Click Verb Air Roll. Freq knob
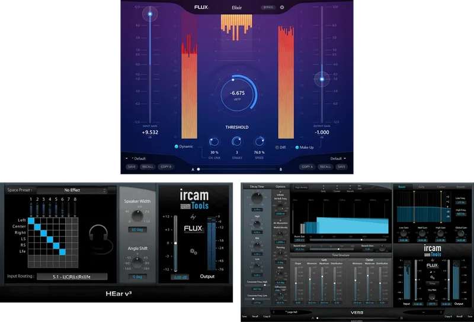The width and height of the screenshot is (474, 322). (x=280, y=207)
